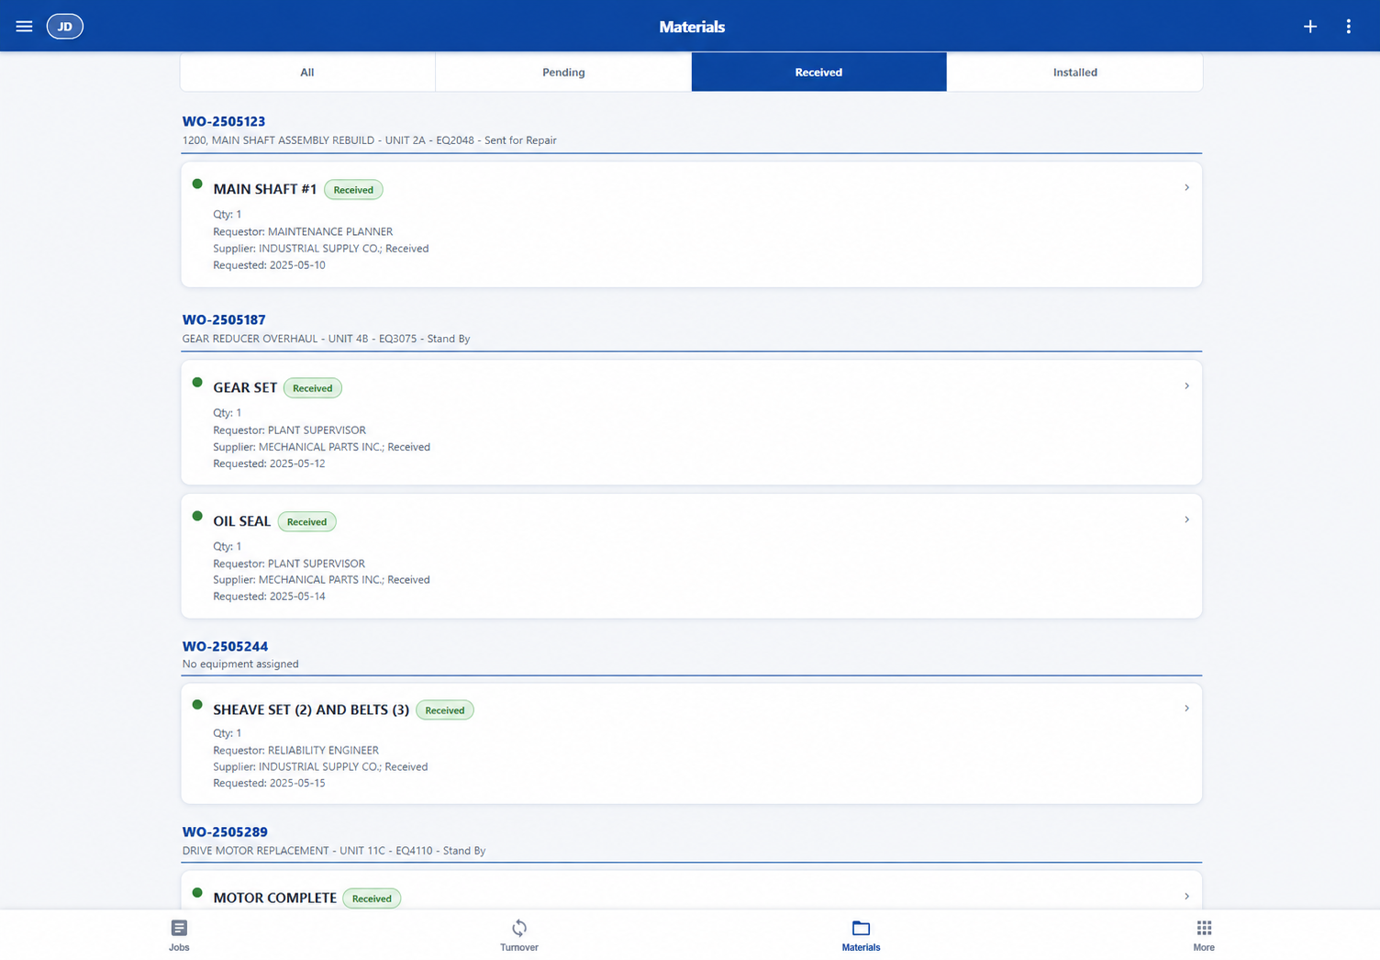Click 'Requested: 2025-05-12' date
This screenshot has width=1380, height=960.
(269, 463)
